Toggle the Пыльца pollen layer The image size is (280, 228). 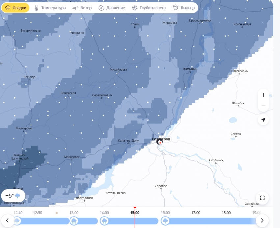(x=184, y=8)
